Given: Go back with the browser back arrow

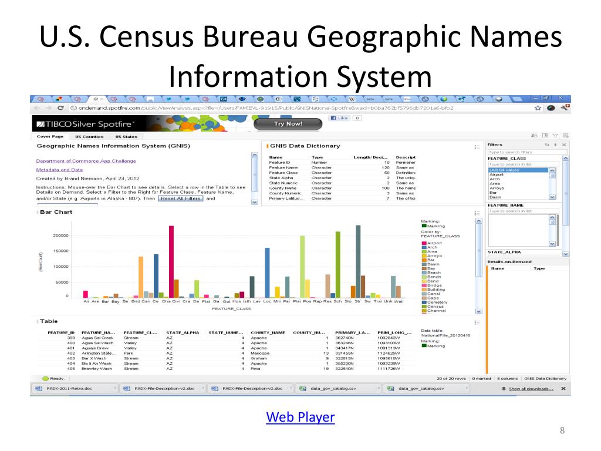Looking at the screenshot, I should (37, 108).
